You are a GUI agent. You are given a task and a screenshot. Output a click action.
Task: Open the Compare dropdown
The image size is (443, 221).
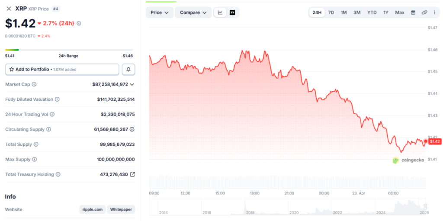pyautogui.click(x=193, y=13)
